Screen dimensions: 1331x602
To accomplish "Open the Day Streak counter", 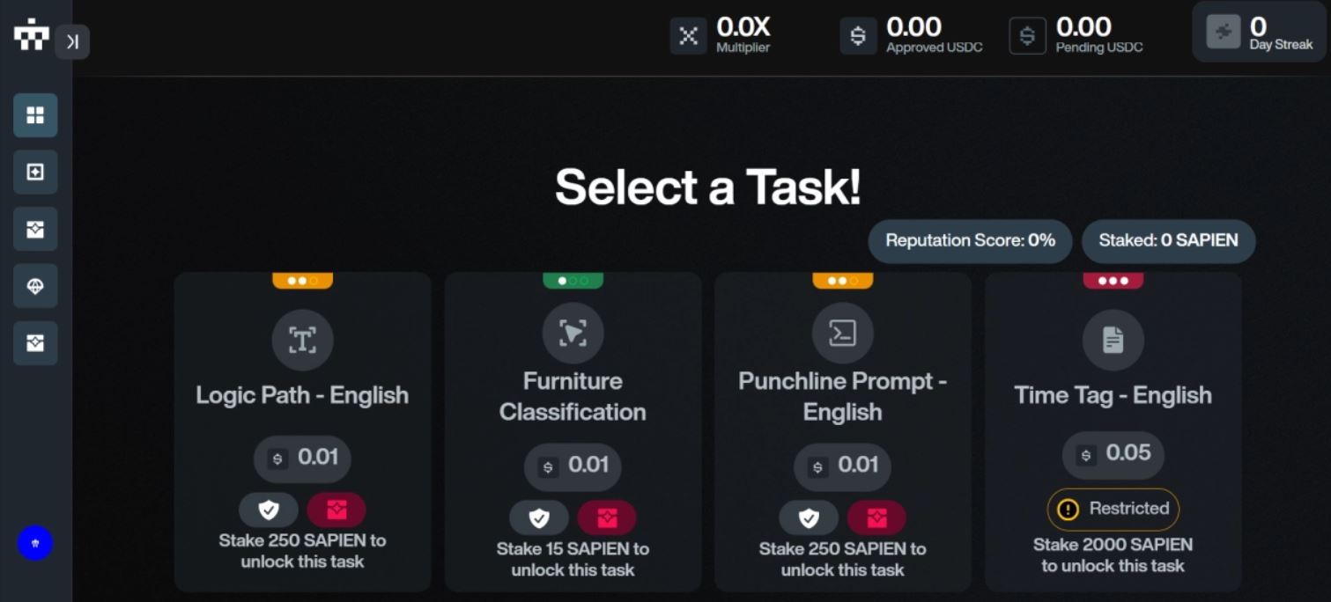I will [x=1258, y=33].
